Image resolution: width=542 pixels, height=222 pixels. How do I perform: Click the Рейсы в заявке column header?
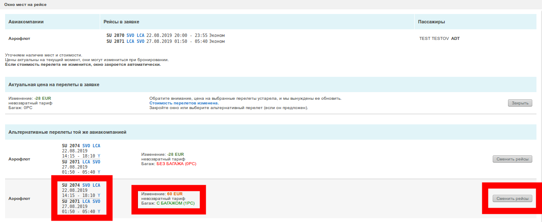click(x=121, y=22)
